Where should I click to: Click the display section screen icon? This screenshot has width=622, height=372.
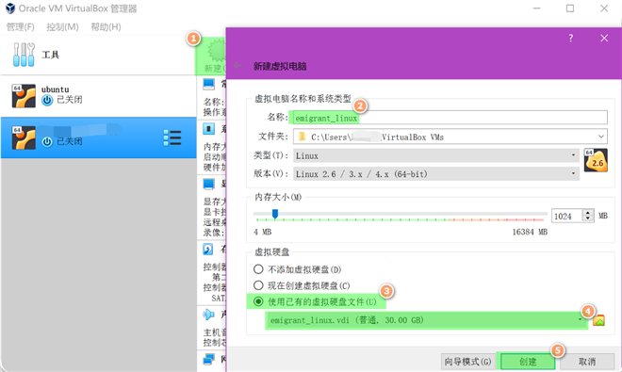(208, 184)
